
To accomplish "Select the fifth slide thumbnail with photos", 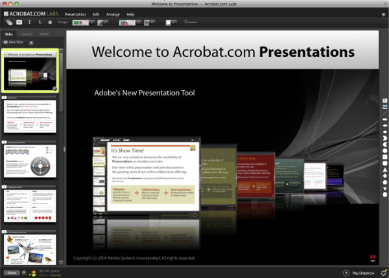I will tap(30, 249).
